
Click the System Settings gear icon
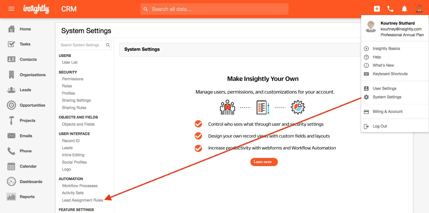366,97
